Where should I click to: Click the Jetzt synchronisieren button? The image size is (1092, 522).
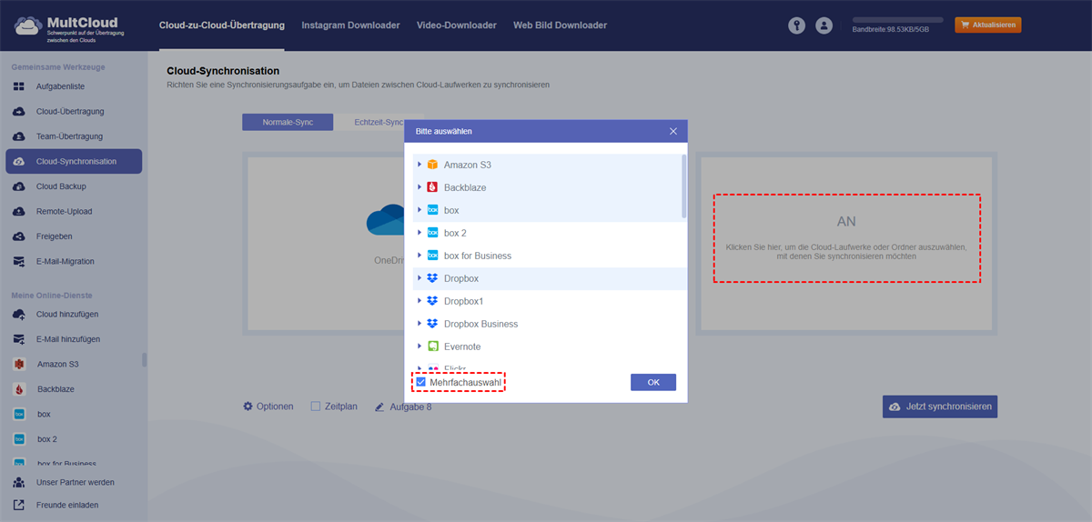pos(940,407)
